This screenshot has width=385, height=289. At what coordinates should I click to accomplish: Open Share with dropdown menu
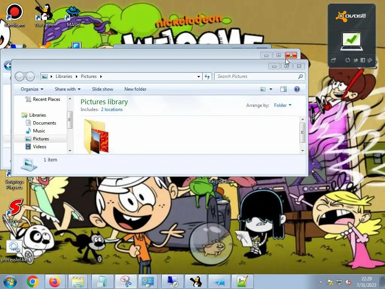[x=68, y=89]
